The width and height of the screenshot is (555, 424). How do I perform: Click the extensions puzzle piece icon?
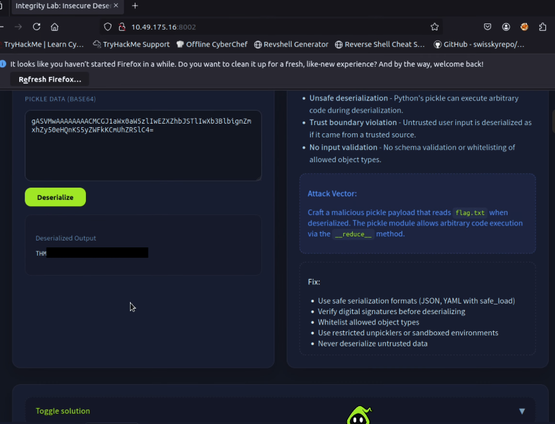542,26
